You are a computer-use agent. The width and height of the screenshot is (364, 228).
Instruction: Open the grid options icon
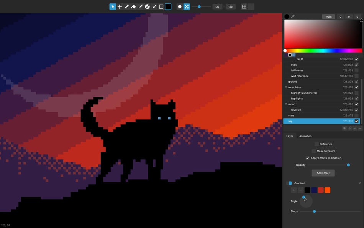244,7
